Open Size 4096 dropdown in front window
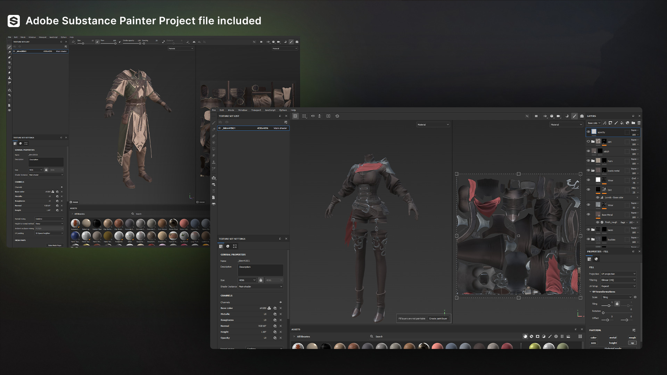Viewport: 667px width, 375px height. (247, 280)
